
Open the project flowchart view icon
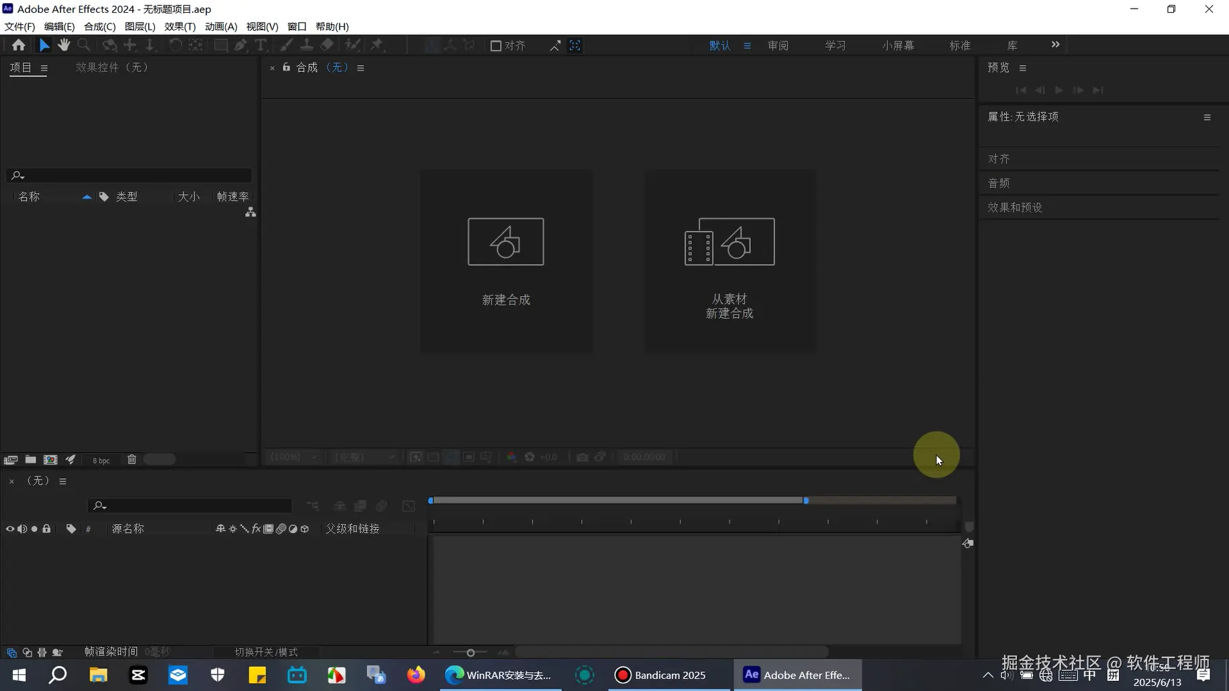coord(250,212)
